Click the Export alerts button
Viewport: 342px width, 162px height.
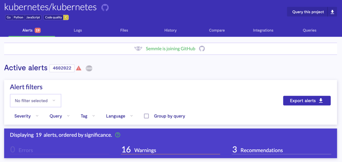[x=307, y=101]
